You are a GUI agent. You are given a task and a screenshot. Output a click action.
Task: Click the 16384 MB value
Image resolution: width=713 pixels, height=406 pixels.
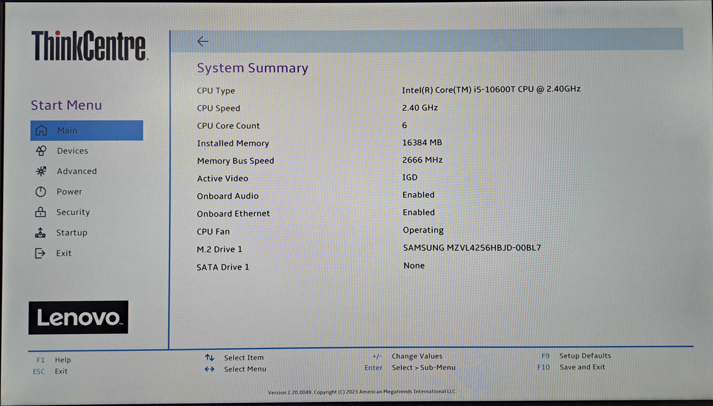(x=422, y=143)
